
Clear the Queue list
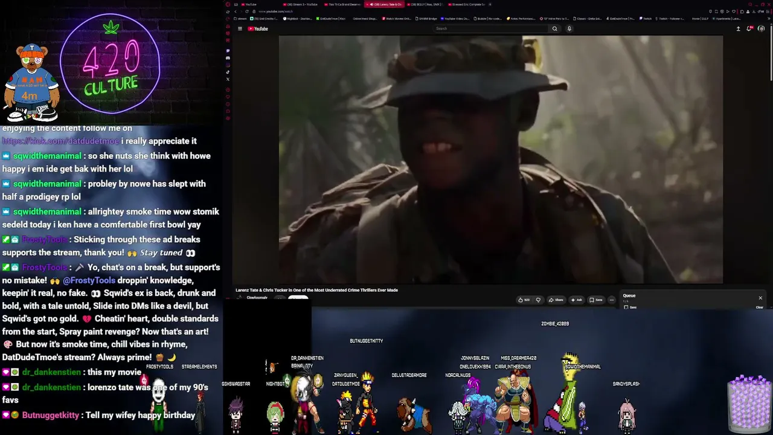pyautogui.click(x=760, y=308)
